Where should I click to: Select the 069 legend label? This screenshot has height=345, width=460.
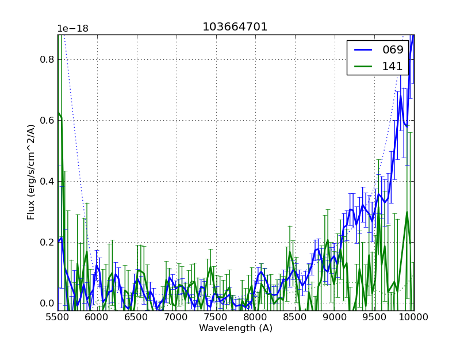(x=393, y=50)
